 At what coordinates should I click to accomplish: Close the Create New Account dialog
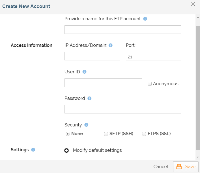pyautogui.click(x=193, y=4)
